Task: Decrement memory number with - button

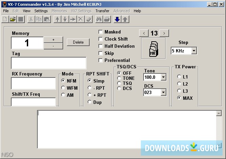Action: (x=53, y=46)
